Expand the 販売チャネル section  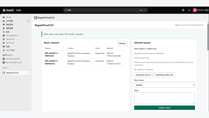point(8,55)
